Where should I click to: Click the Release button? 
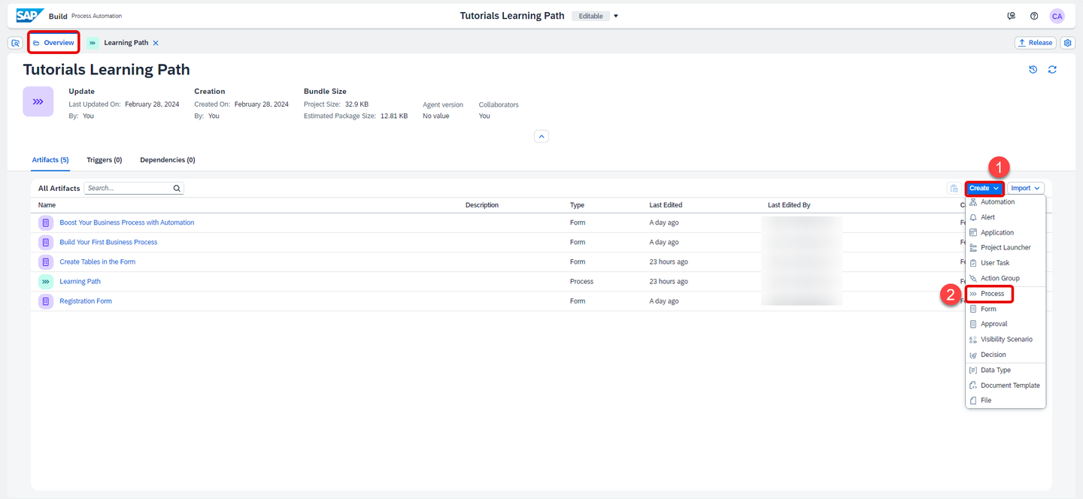coord(1036,43)
